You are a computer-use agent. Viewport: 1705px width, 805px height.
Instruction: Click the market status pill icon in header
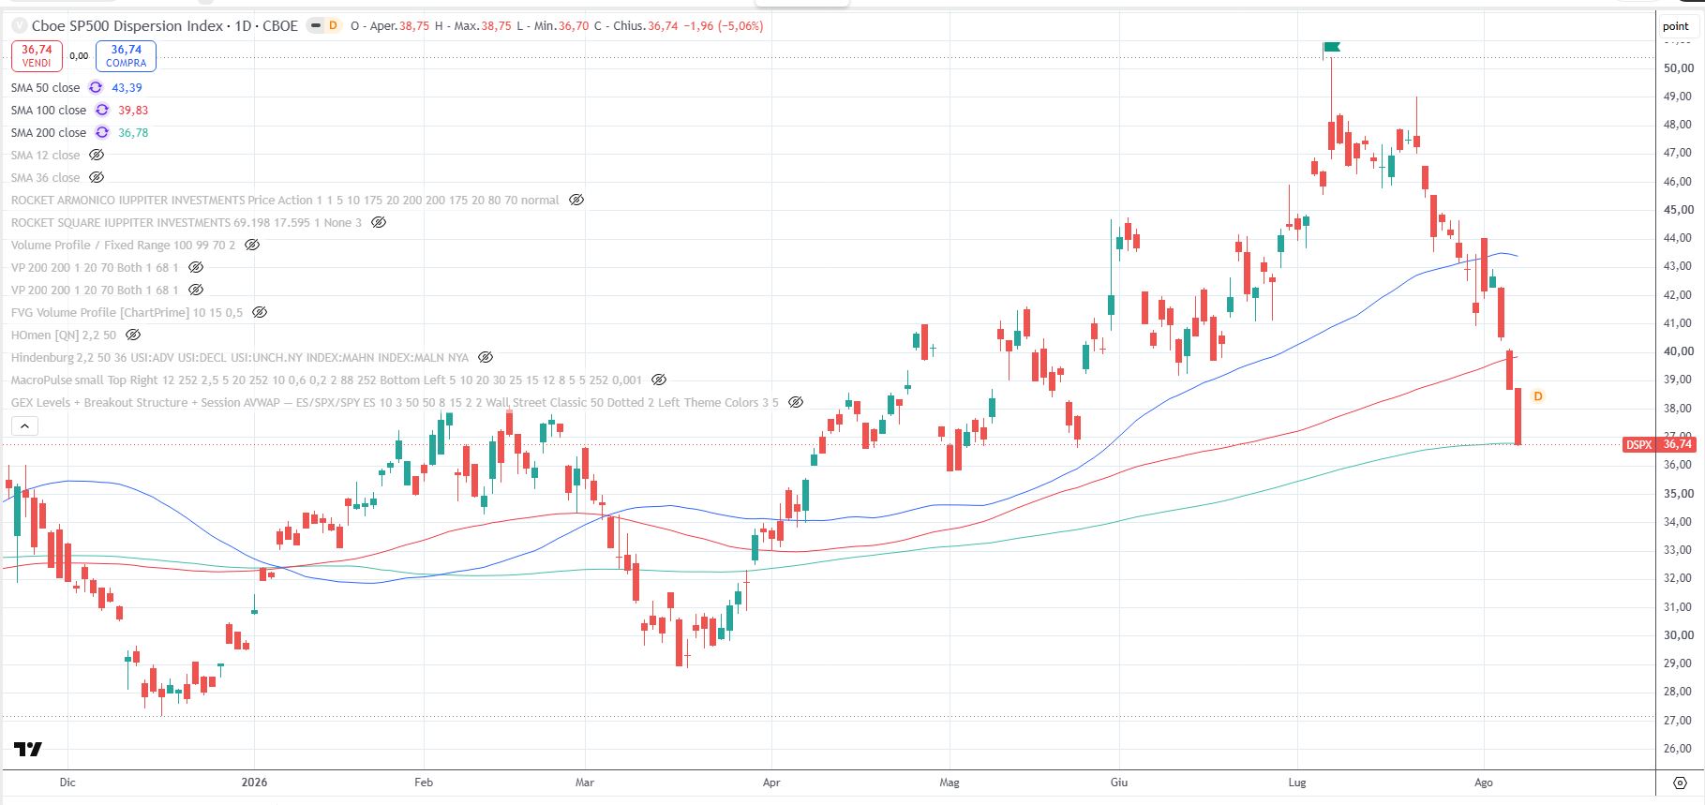316,26
